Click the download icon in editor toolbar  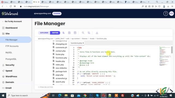97,33
